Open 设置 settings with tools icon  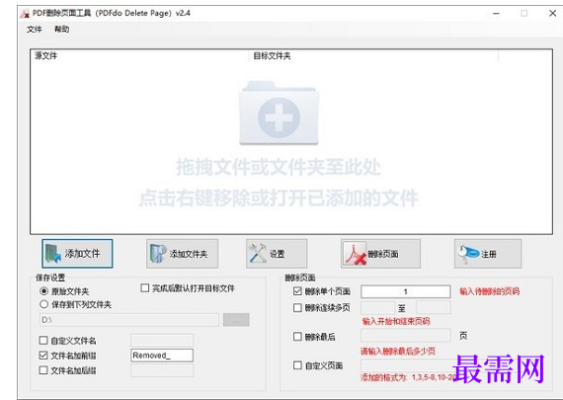pos(277,254)
